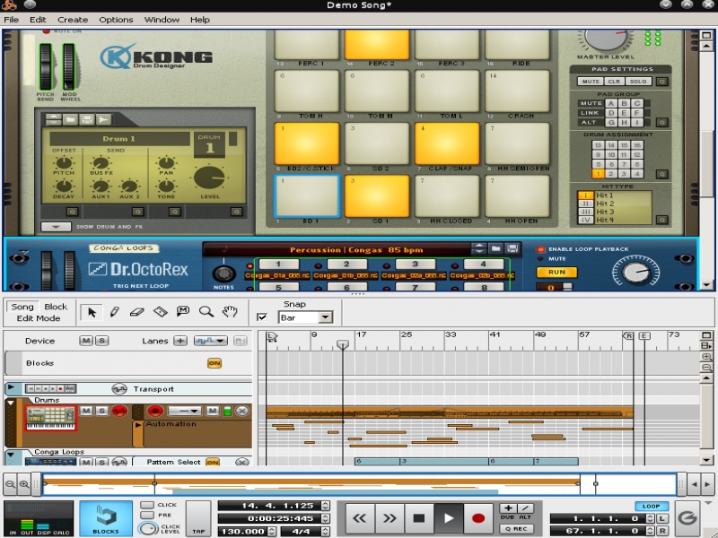Open the Create menu
The width and height of the screenshot is (718, 538).
click(x=73, y=19)
